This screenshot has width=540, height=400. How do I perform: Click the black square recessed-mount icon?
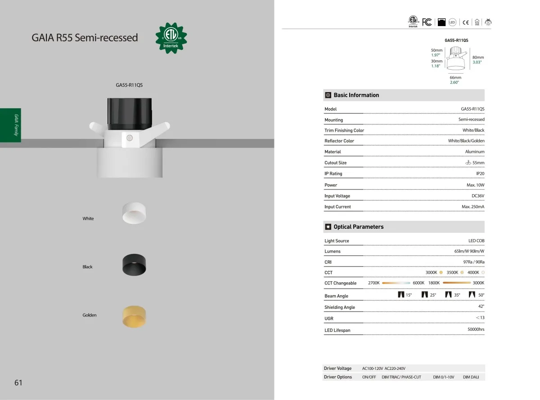[x=441, y=22]
